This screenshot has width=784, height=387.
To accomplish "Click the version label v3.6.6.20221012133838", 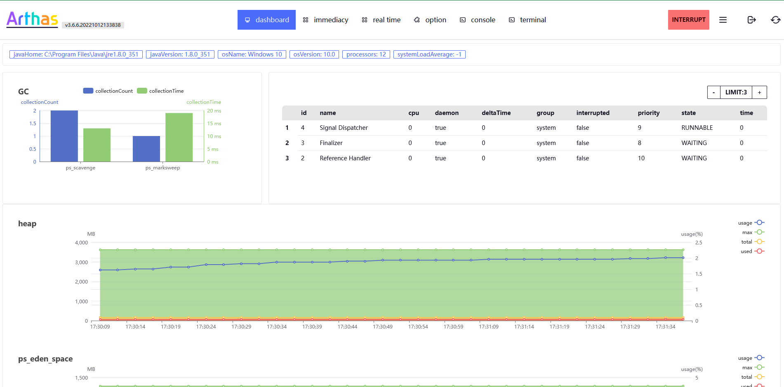I will pos(93,25).
